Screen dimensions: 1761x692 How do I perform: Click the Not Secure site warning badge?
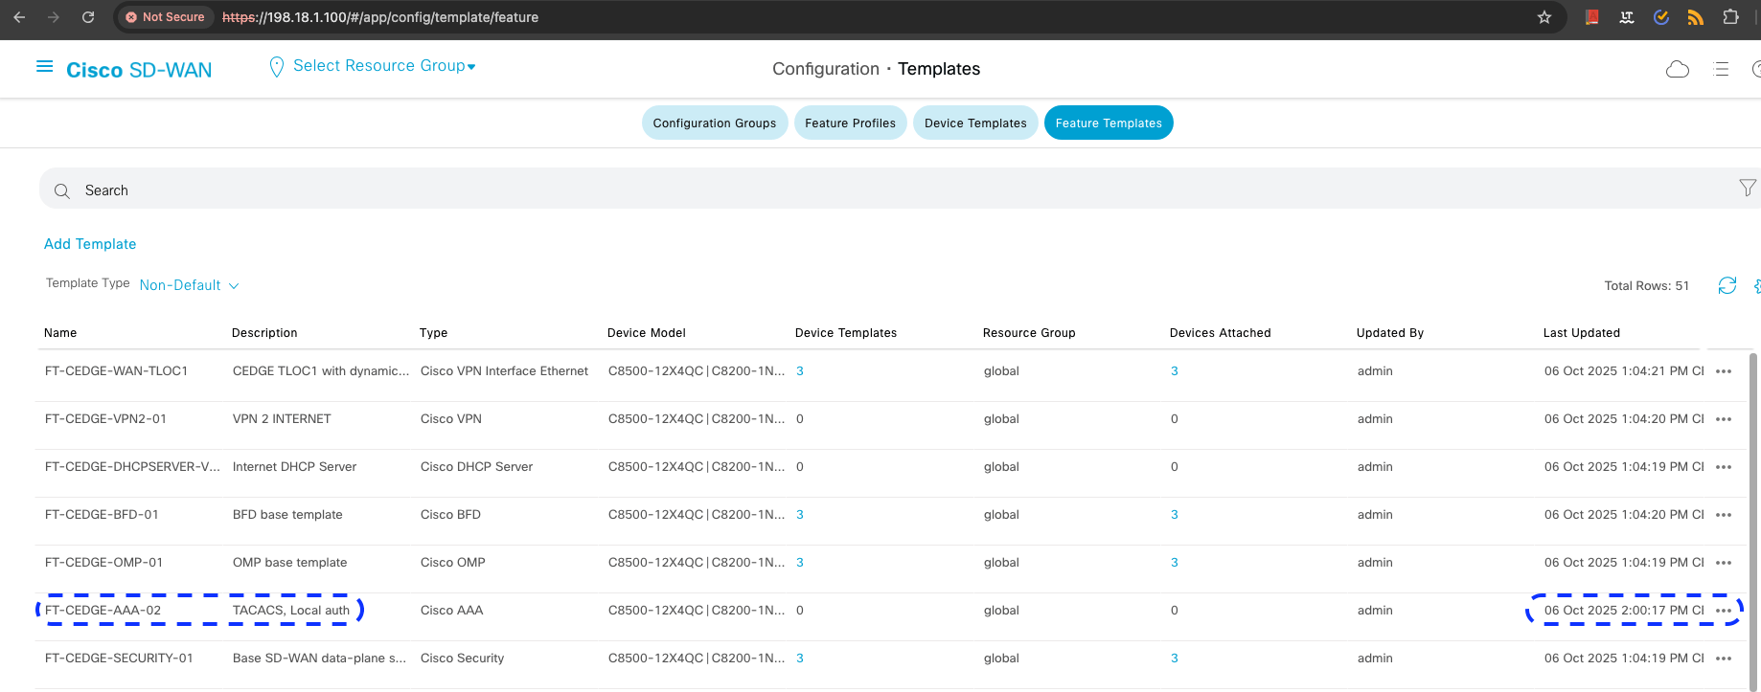point(165,17)
